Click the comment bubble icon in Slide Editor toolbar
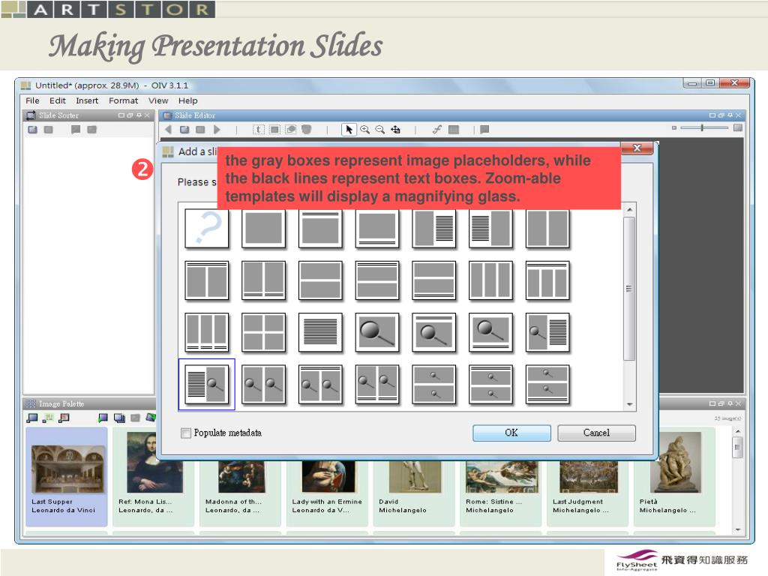 pos(484,129)
